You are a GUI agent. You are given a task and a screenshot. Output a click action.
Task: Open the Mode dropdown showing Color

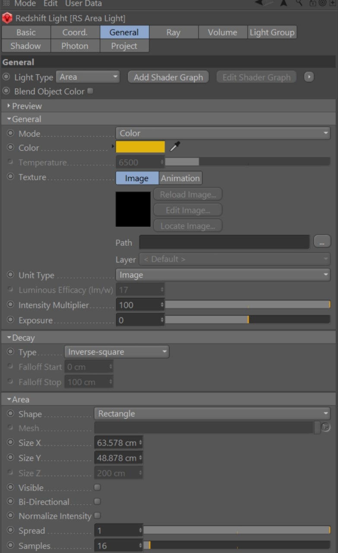[223, 133]
